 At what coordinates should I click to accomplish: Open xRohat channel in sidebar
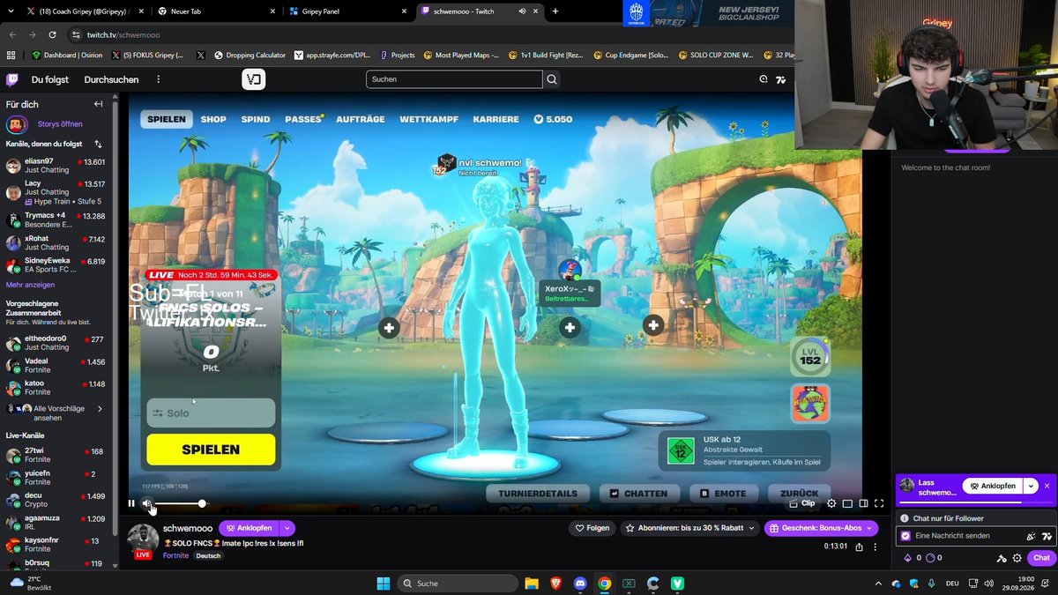click(x=56, y=242)
